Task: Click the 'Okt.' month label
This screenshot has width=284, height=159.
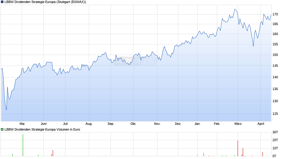Action: point(133,124)
